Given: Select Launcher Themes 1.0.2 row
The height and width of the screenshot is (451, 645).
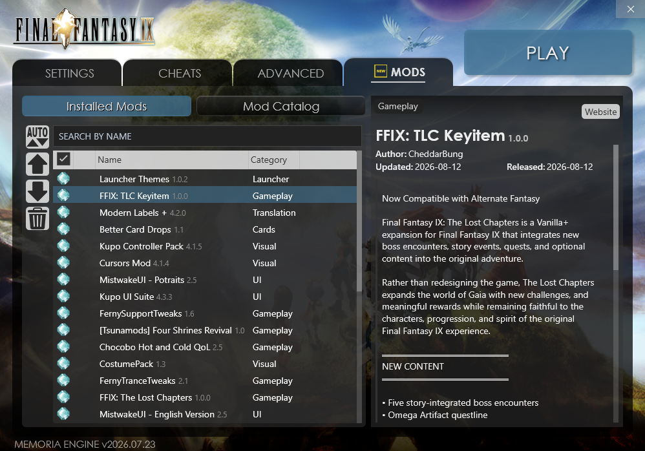Looking at the screenshot, I should [x=205, y=179].
